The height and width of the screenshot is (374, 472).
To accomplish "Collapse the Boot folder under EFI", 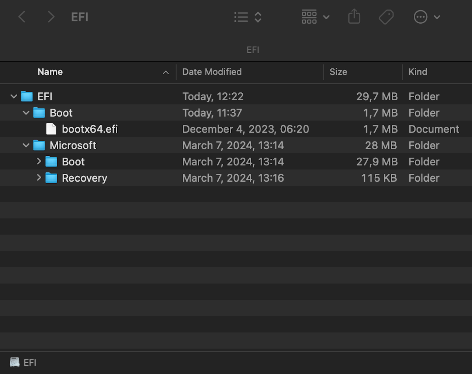I will tap(26, 113).
